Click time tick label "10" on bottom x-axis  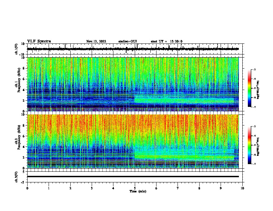pos(242,188)
